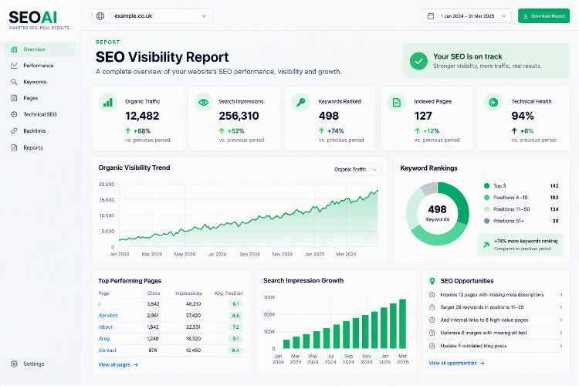Click the Performance line chart icon

coord(14,66)
